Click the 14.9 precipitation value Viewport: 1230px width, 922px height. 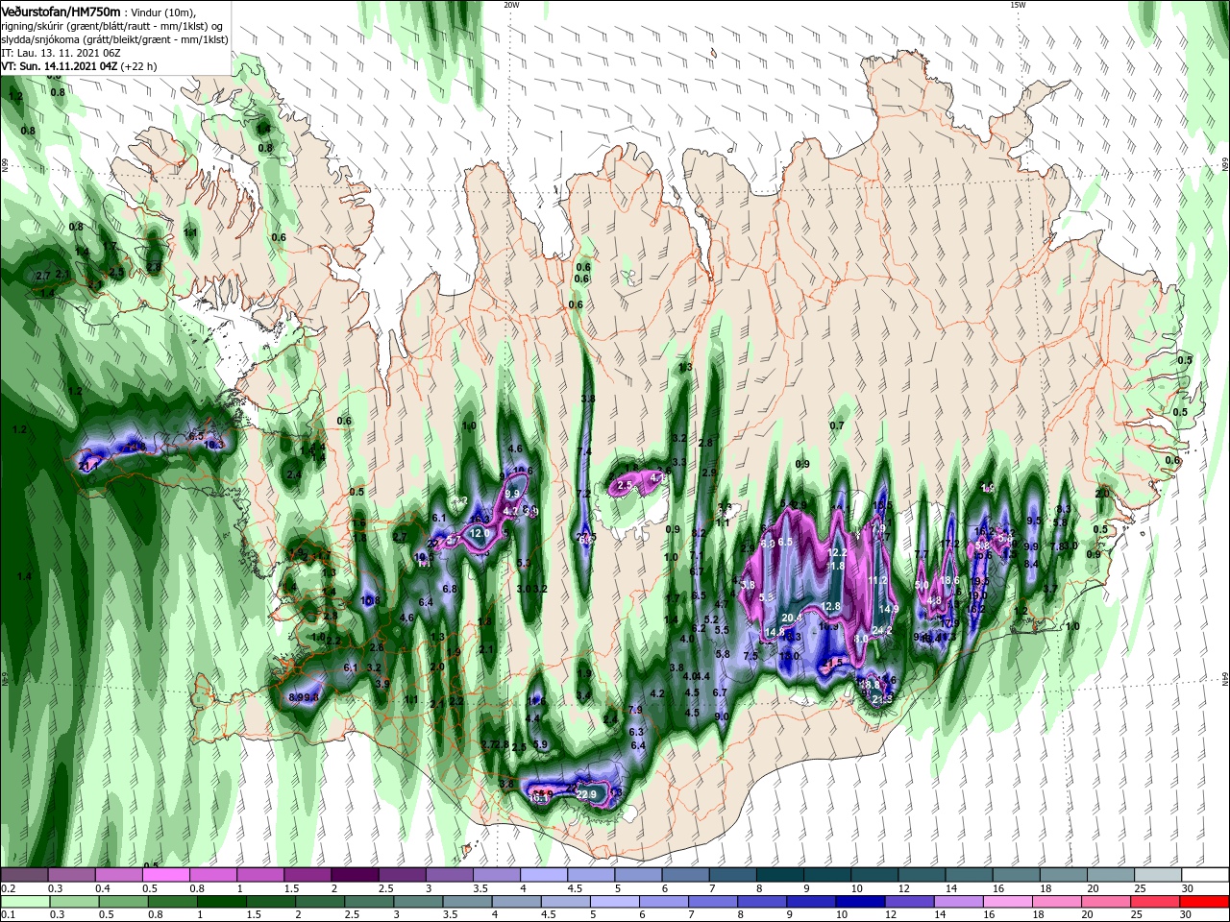click(889, 609)
